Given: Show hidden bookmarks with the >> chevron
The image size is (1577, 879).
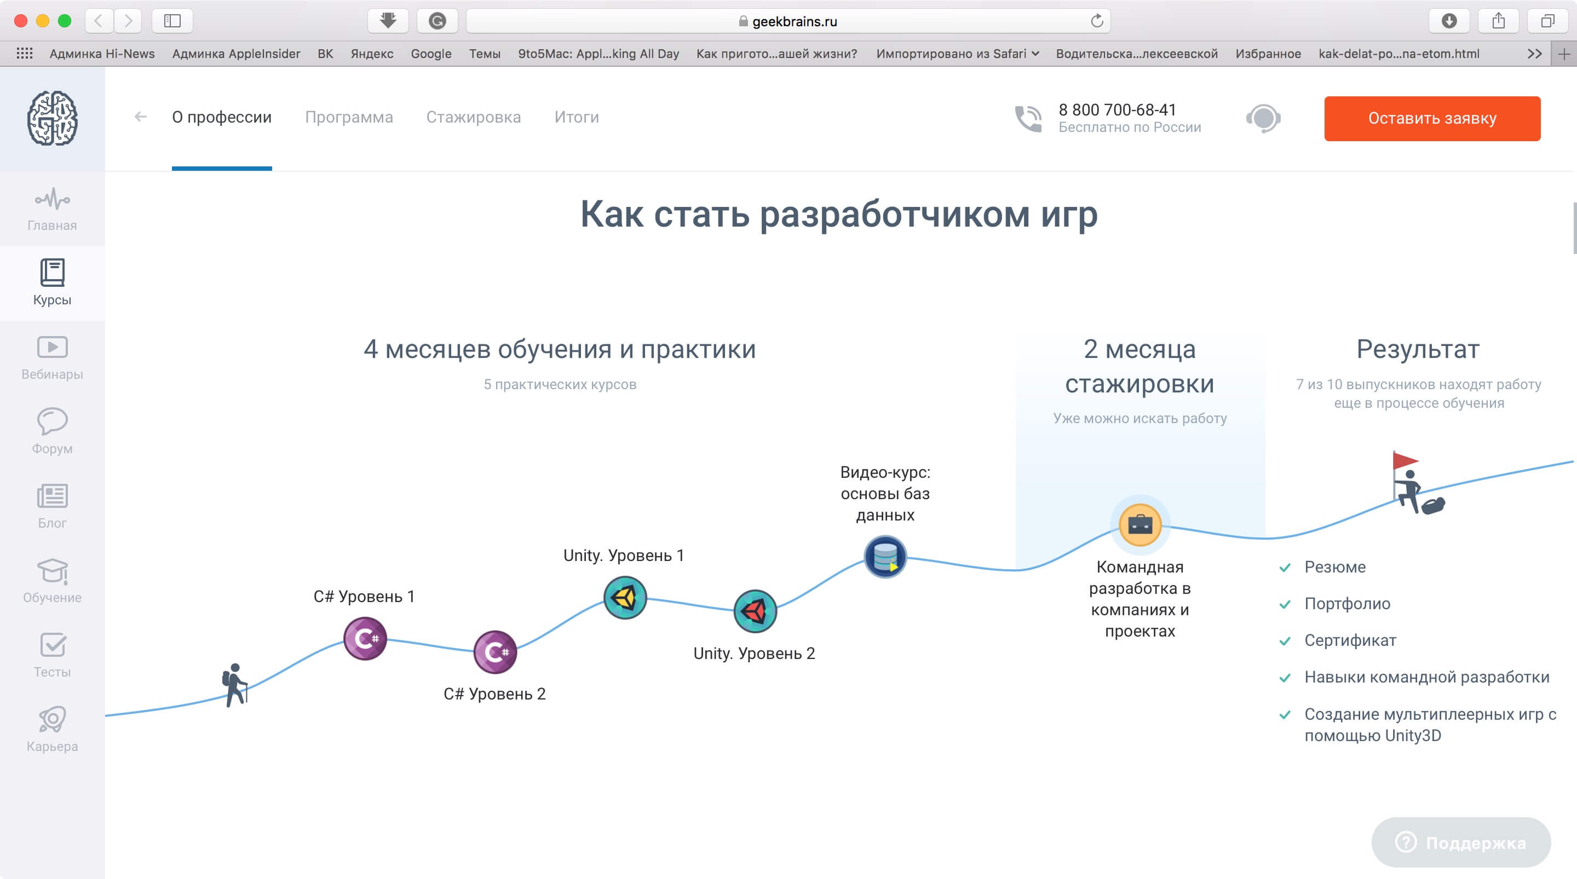Looking at the screenshot, I should coord(1534,53).
